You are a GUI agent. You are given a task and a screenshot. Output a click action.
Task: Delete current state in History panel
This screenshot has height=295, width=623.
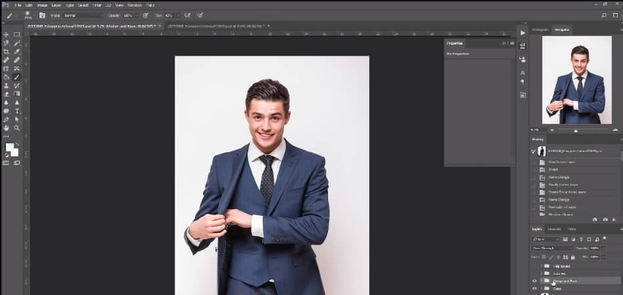614,219
